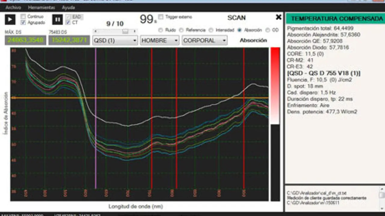
Task: Select the Ruido radio button
Action: pos(160,30)
